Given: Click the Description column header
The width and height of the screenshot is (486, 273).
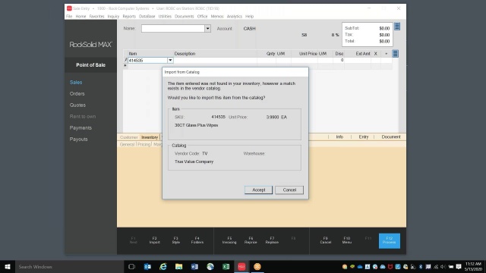Looking at the screenshot, I should pos(185,54).
